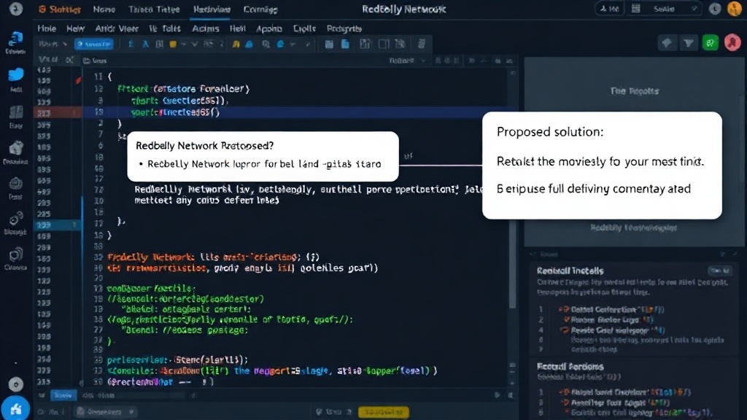The image size is (747, 420).
Task: Open the dropdown arrow next to the yellow square
Action: click(x=183, y=44)
